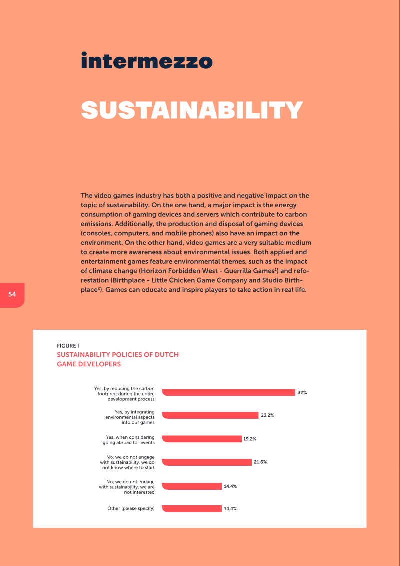Click the 14.4% "not interested" bar

point(192,486)
